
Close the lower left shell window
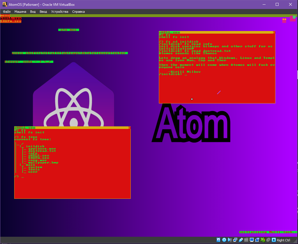click(129, 128)
